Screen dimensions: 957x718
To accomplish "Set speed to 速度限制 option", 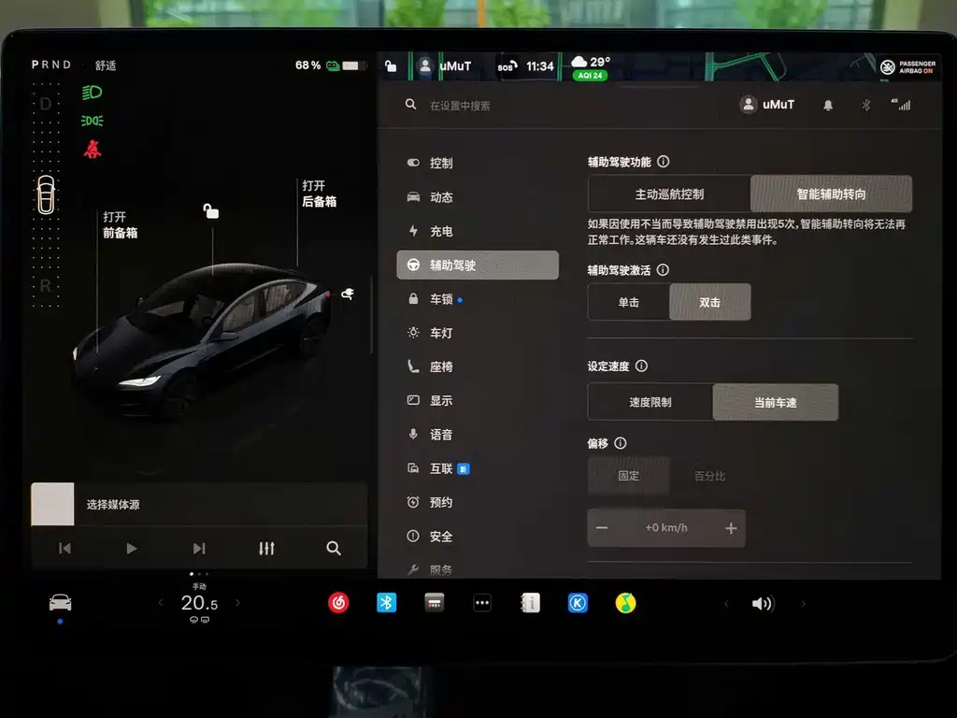I will (x=650, y=402).
